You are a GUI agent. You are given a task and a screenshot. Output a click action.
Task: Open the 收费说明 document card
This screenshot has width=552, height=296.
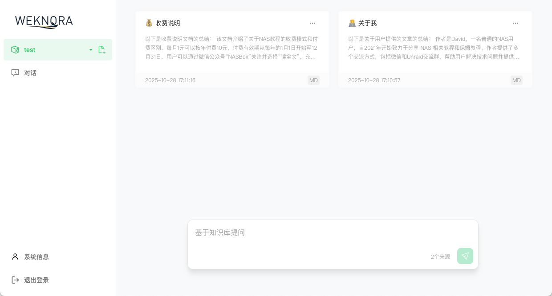pyautogui.click(x=232, y=49)
